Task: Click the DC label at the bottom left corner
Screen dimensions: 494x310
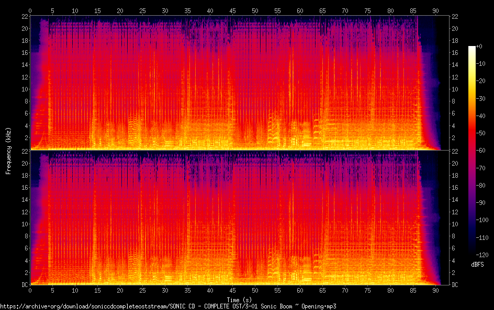Action: (24, 285)
